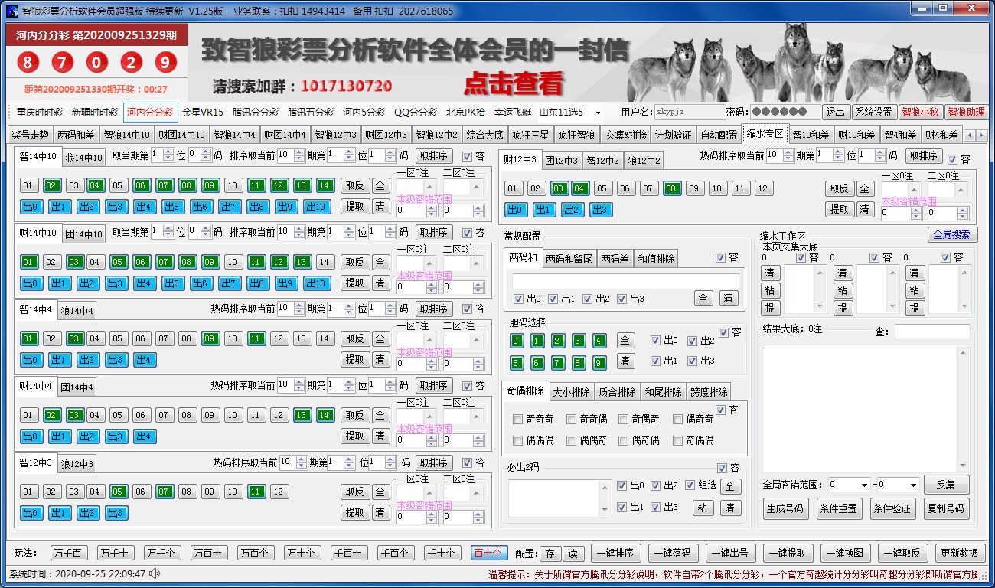995x588 pixels.
Task: Enable the 偶偶偶 checkbox
Action: point(518,441)
